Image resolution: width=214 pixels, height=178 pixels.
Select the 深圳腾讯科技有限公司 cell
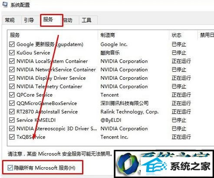tap(125, 103)
